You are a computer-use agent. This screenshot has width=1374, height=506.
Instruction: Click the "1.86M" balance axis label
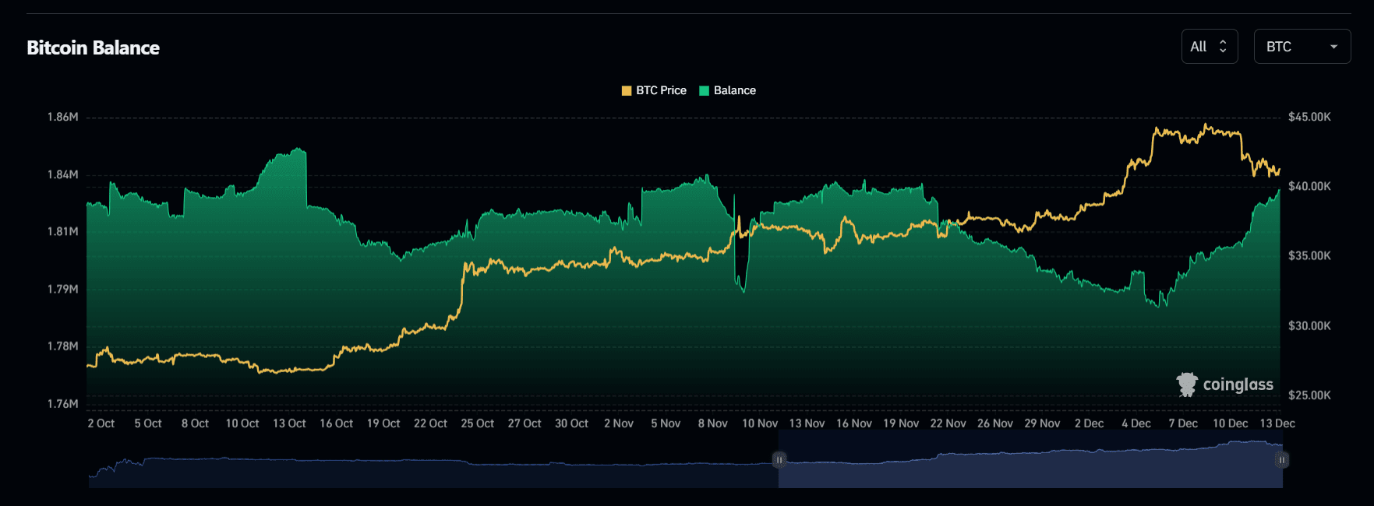pyautogui.click(x=63, y=117)
